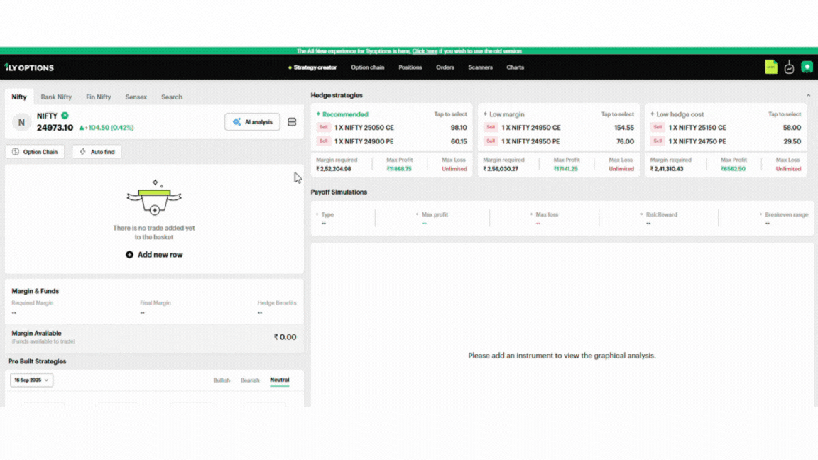The image size is (818, 460).
Task: Collapse the Hedge strategies section
Action: point(808,95)
